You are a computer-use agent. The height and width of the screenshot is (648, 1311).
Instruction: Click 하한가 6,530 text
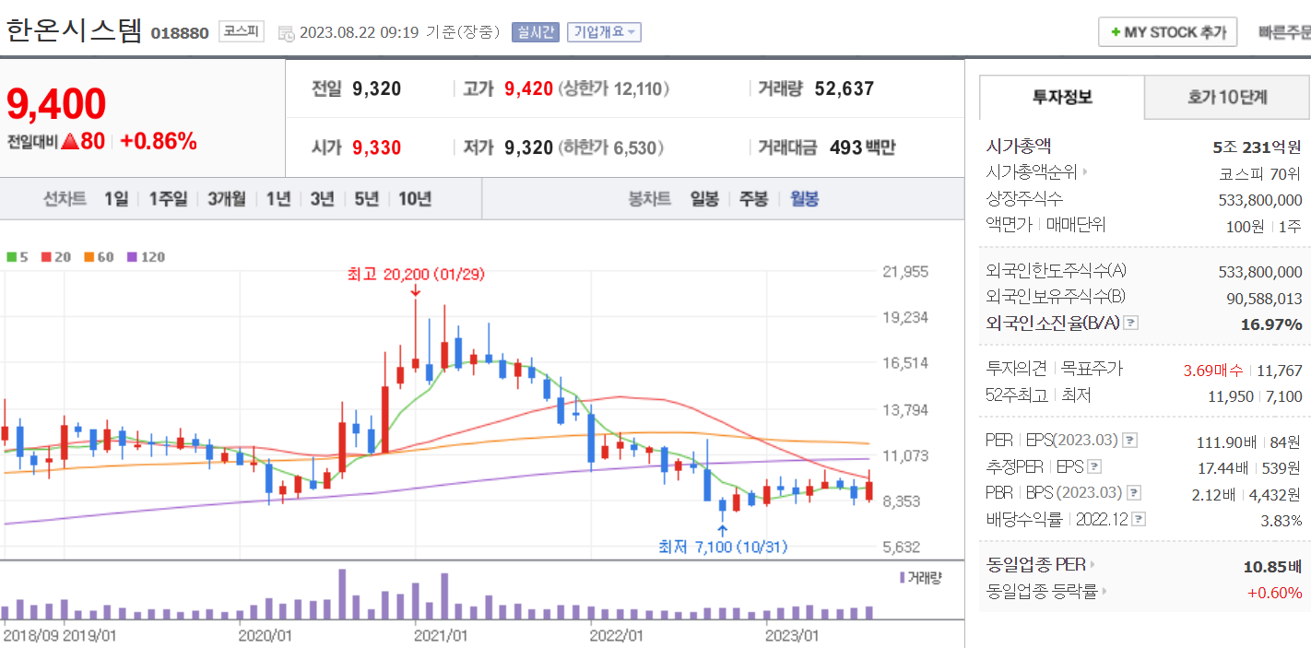tap(611, 147)
